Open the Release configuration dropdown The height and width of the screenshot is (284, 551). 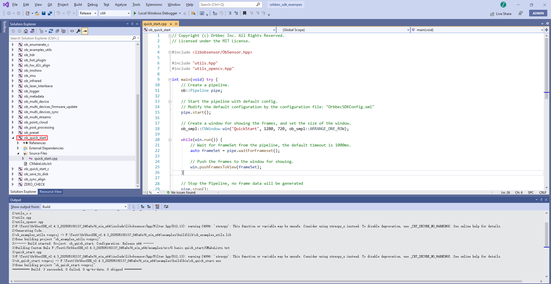[88, 13]
